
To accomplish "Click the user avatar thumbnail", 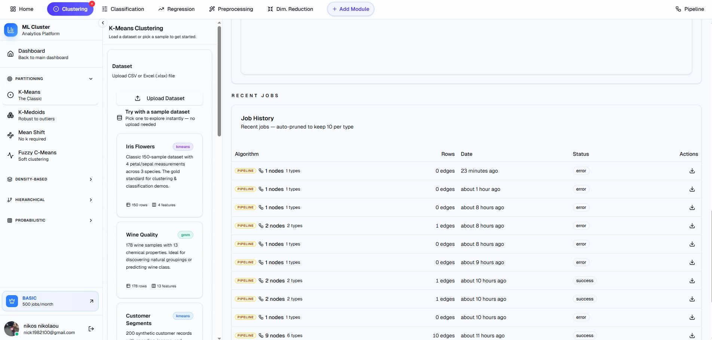I will [x=12, y=328].
